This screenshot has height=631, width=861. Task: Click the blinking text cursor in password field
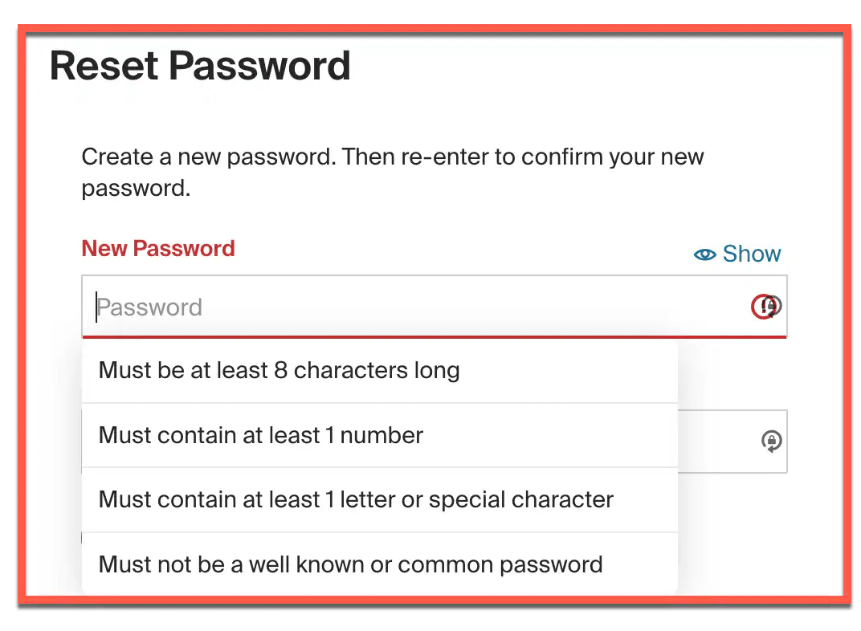tap(96, 307)
